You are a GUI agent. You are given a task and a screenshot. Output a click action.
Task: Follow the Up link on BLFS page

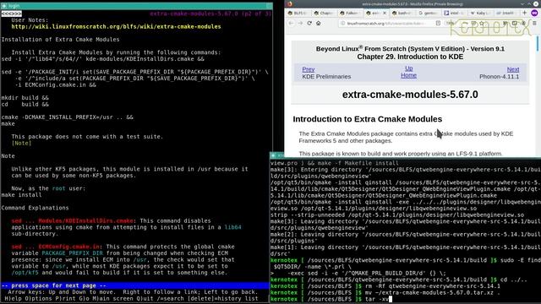coord(409,68)
